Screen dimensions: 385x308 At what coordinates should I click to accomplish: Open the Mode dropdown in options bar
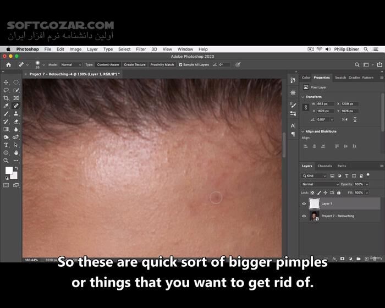click(70, 64)
